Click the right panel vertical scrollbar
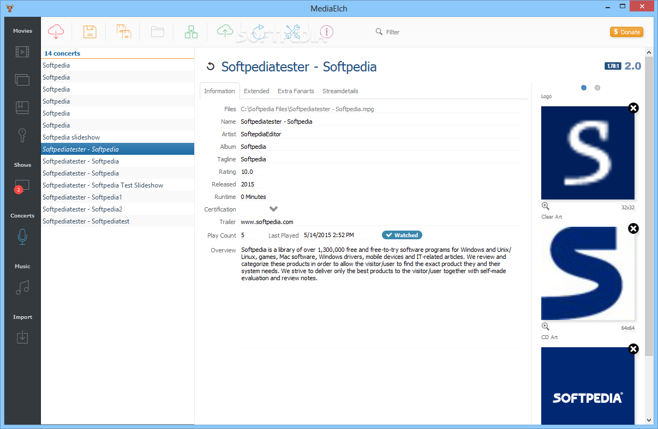This screenshot has height=429, width=658. (649, 206)
